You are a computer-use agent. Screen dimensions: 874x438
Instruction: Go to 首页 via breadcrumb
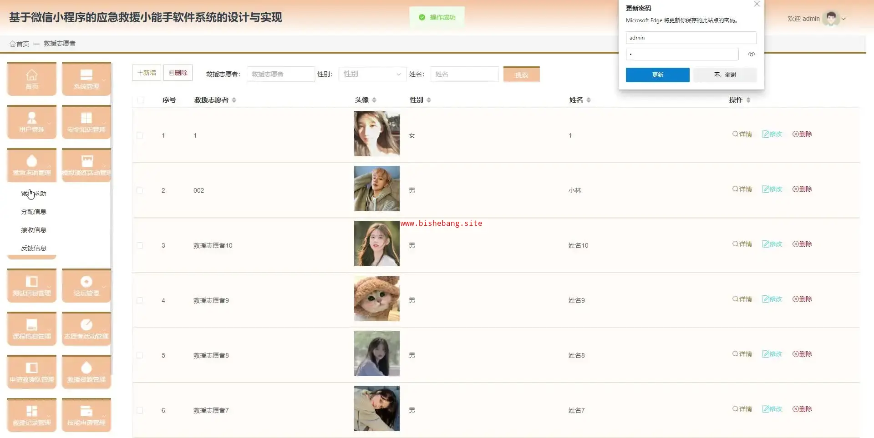[x=20, y=44]
